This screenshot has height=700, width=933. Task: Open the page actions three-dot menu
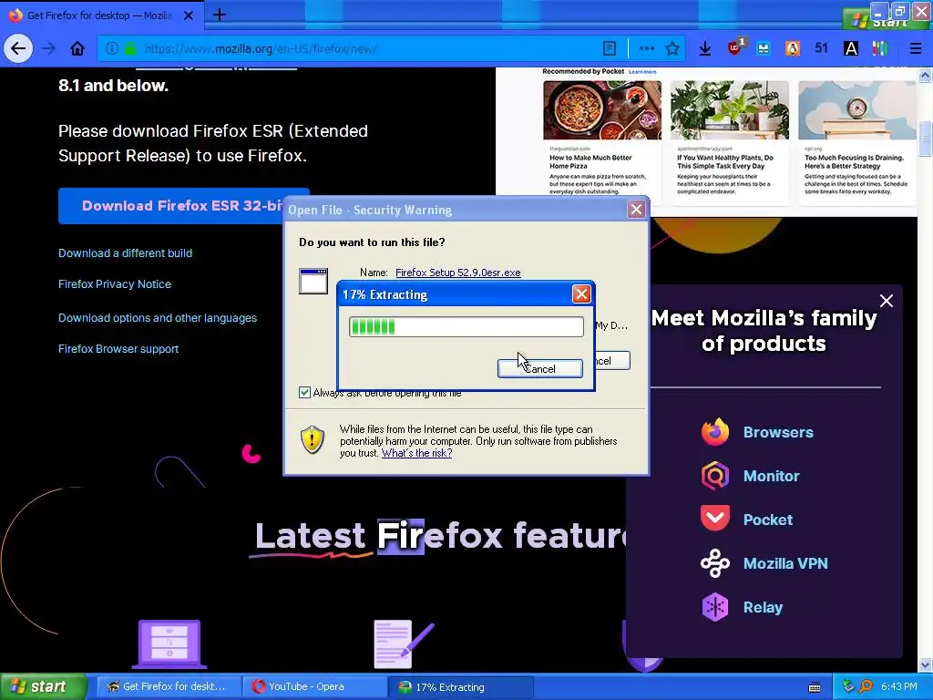point(646,49)
